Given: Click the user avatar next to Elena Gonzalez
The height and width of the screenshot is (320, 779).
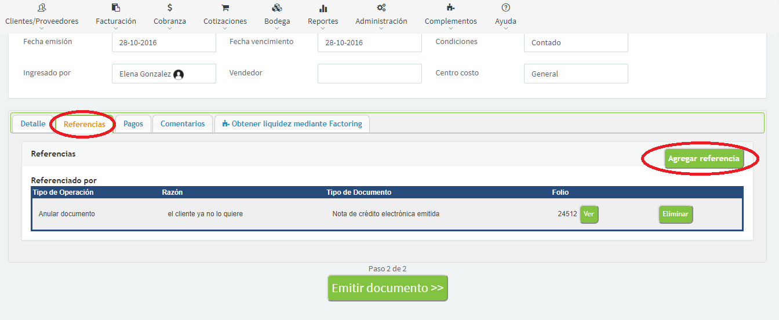Looking at the screenshot, I should click(x=179, y=74).
